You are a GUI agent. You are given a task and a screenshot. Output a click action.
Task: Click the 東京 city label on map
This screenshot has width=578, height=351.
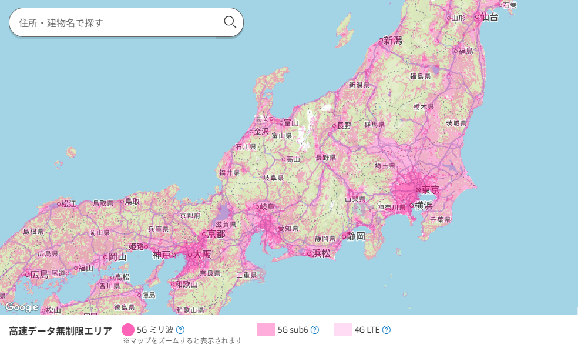[431, 190]
